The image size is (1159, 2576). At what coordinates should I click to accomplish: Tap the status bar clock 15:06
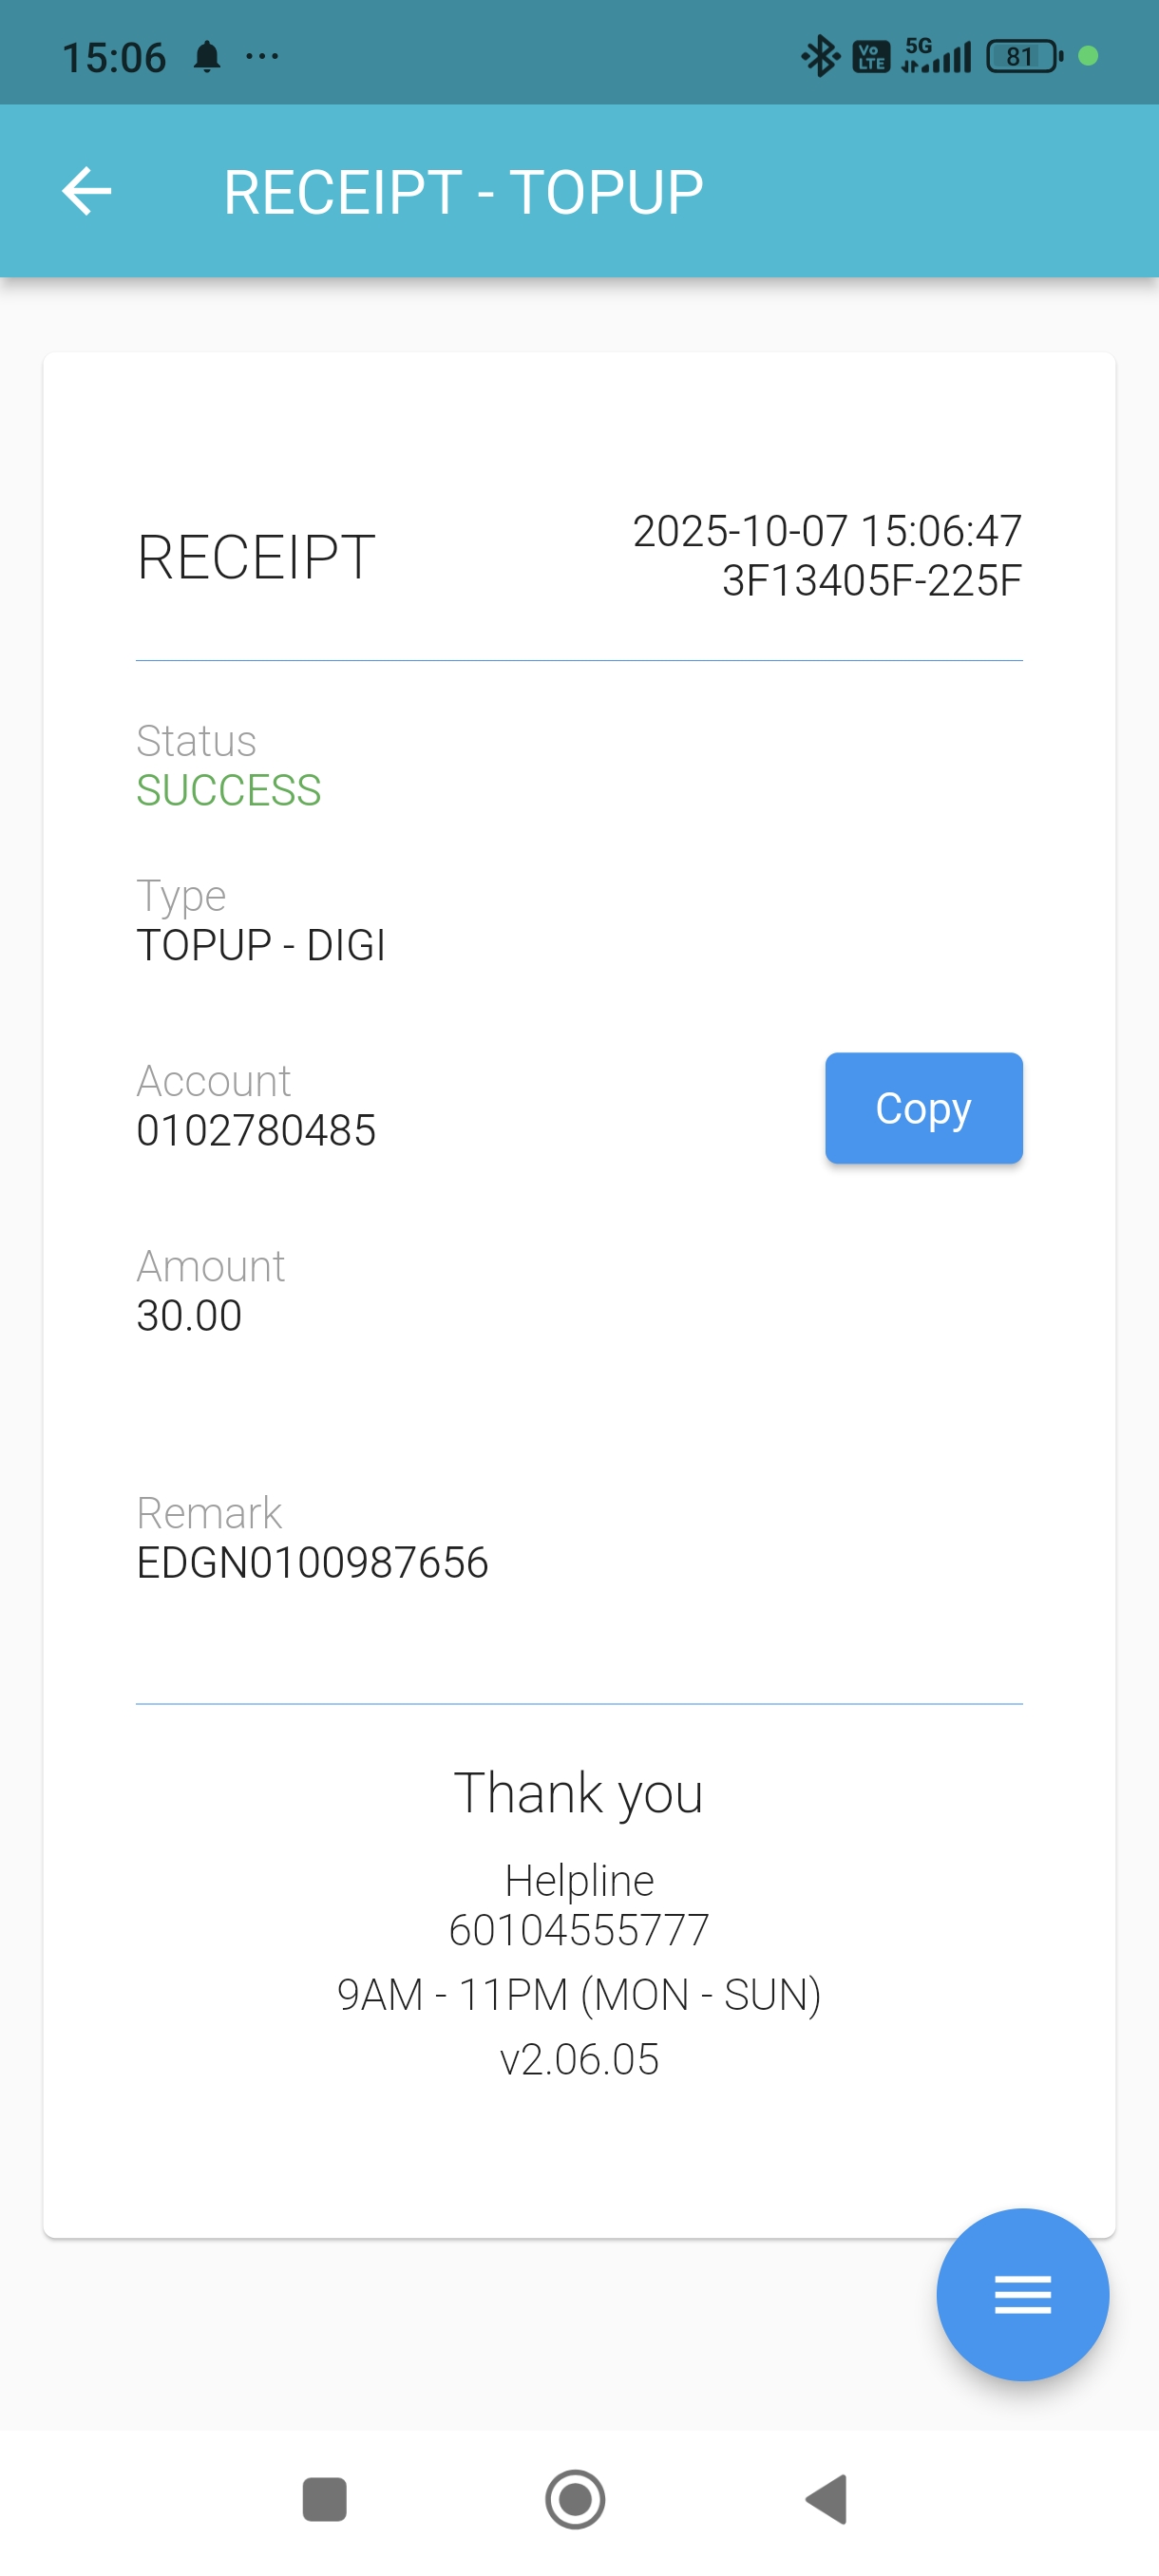(114, 57)
